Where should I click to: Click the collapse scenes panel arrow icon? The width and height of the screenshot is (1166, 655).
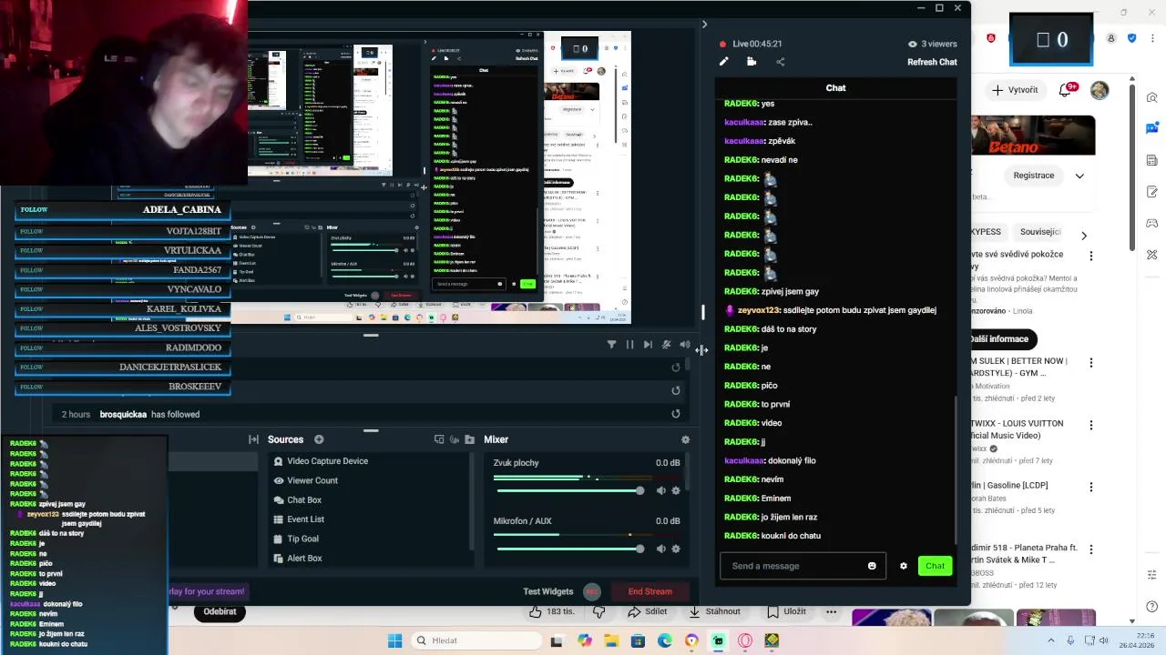253,439
